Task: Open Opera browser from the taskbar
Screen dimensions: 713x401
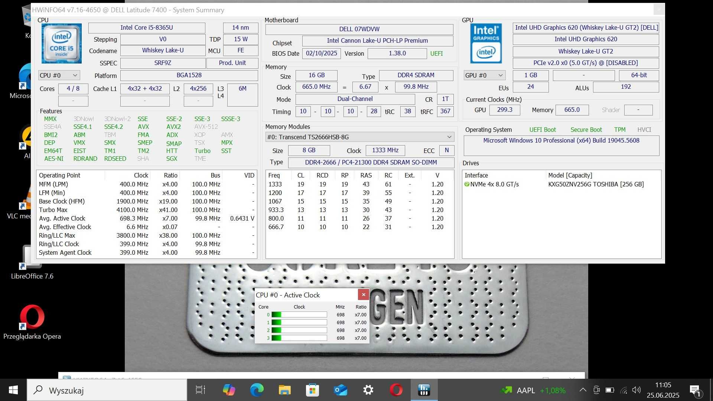Action: [x=396, y=390]
